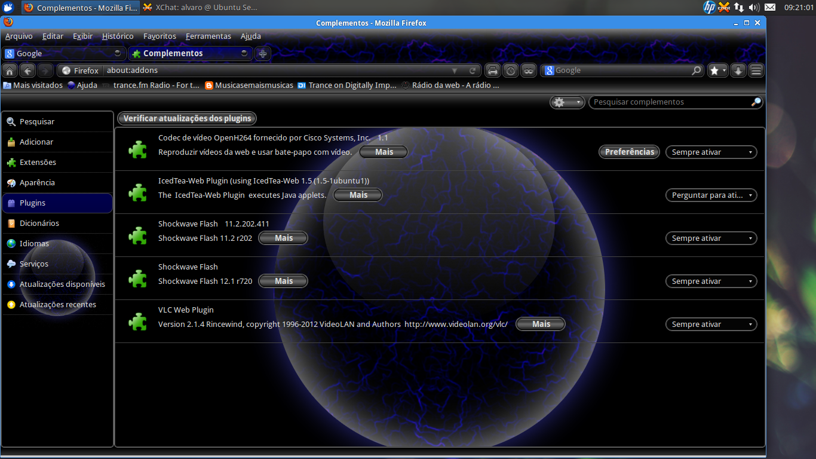Open the Histórico menu
This screenshot has width=816, height=459.
pyautogui.click(x=118, y=36)
